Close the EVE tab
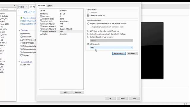 point(26,7)
